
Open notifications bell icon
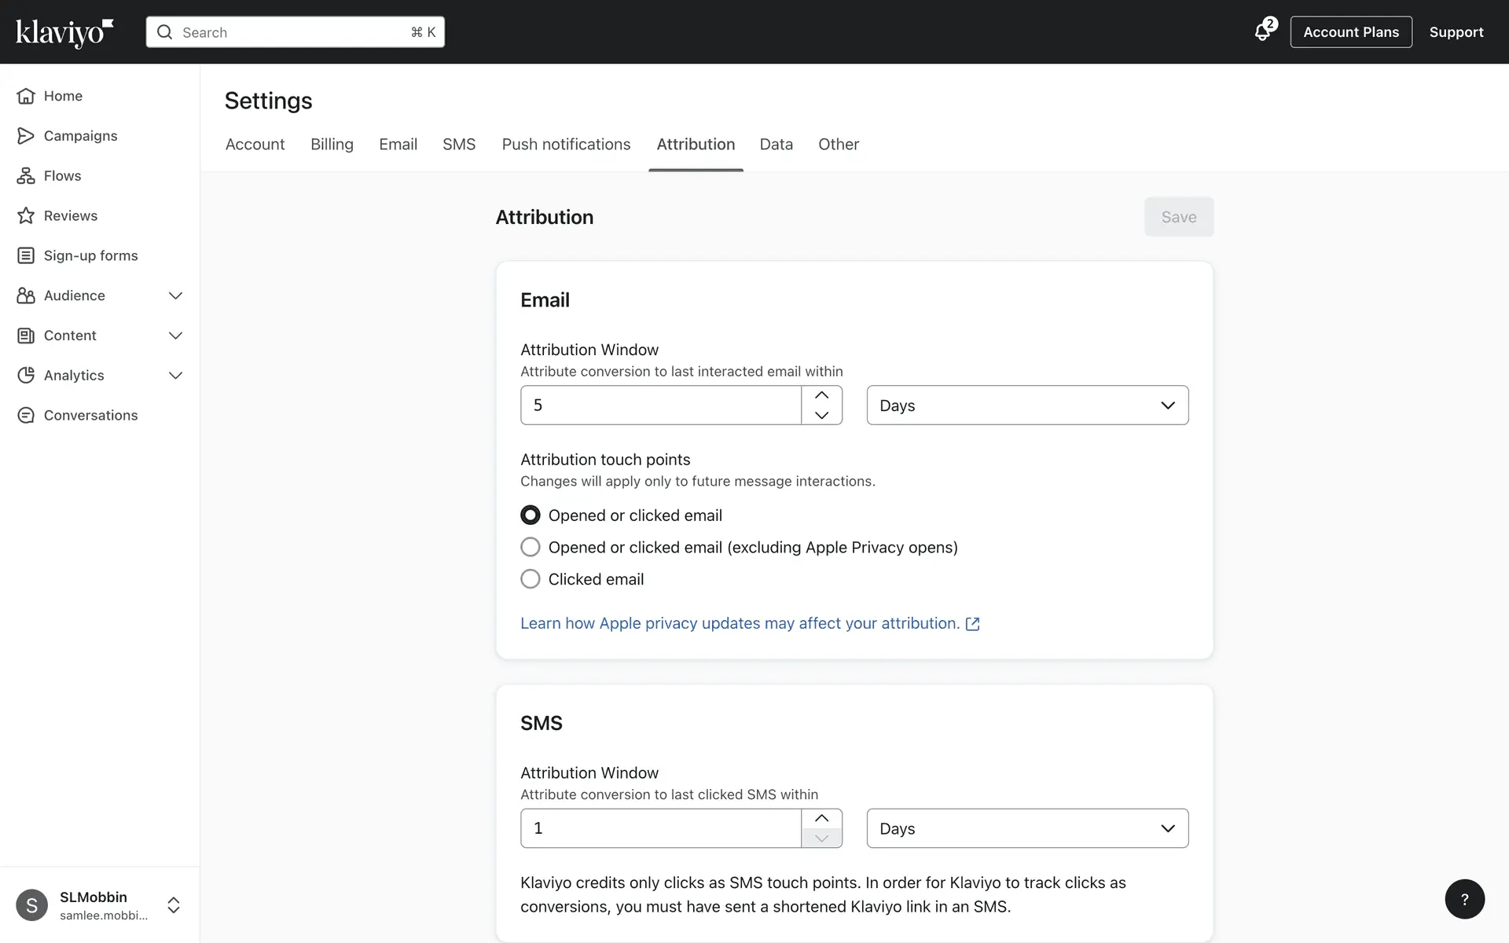(x=1262, y=32)
